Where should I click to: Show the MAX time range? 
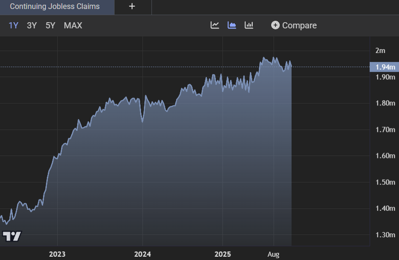[73, 26]
